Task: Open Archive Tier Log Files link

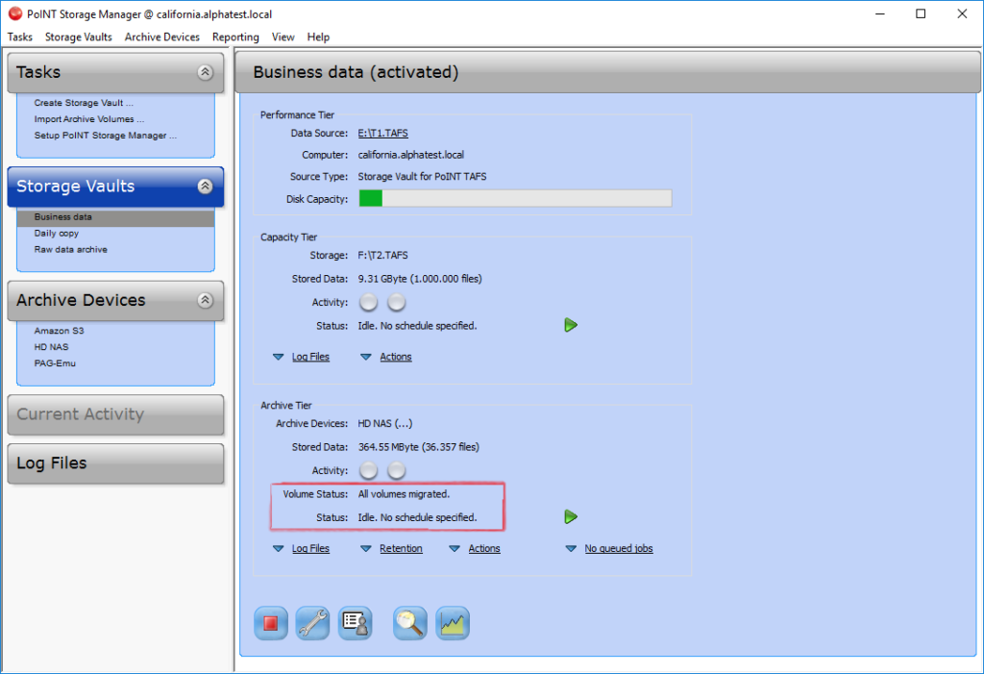Action: [x=310, y=548]
